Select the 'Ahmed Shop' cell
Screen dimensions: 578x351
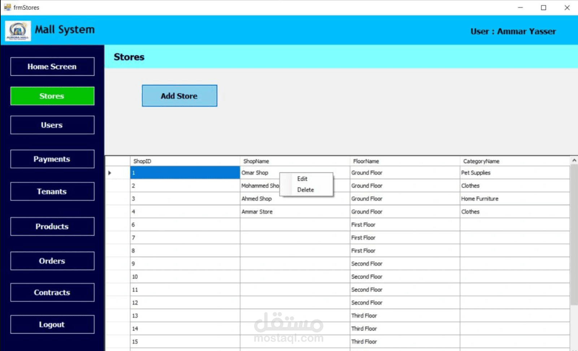pos(295,199)
